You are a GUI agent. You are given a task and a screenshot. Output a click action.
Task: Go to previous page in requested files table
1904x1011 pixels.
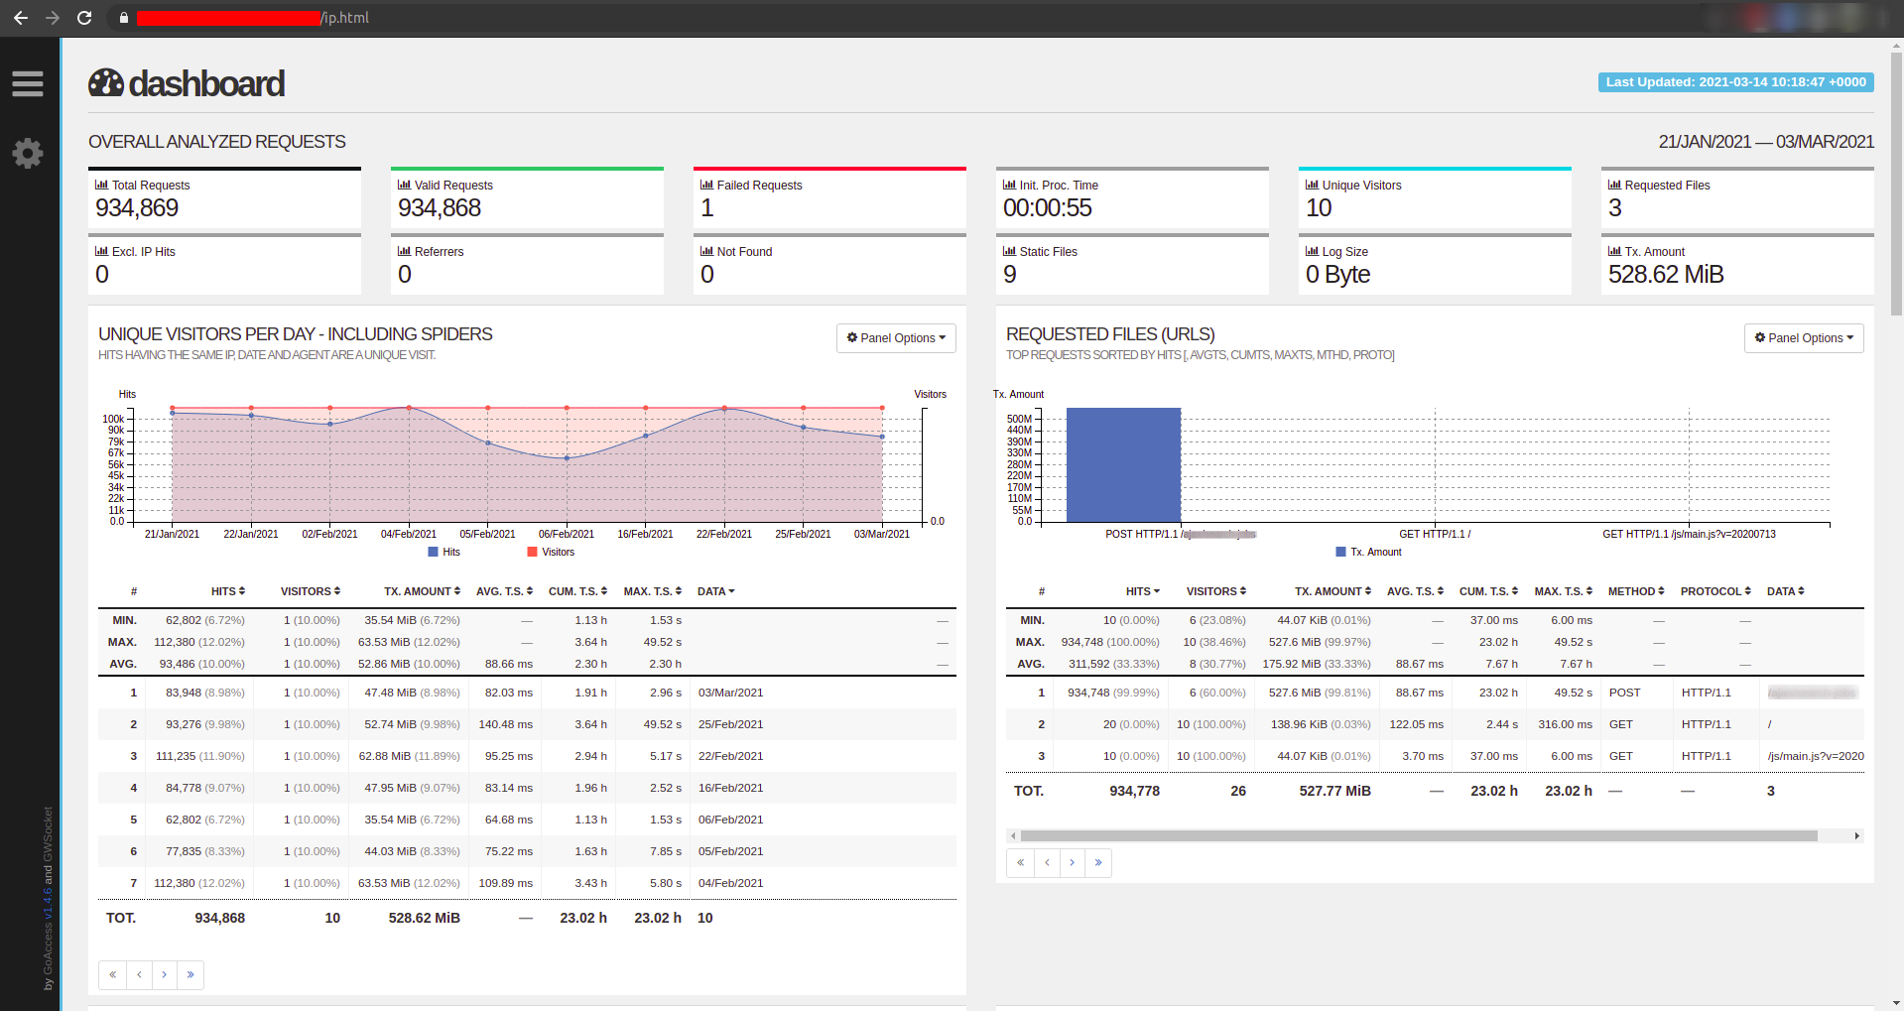[x=1047, y=862]
